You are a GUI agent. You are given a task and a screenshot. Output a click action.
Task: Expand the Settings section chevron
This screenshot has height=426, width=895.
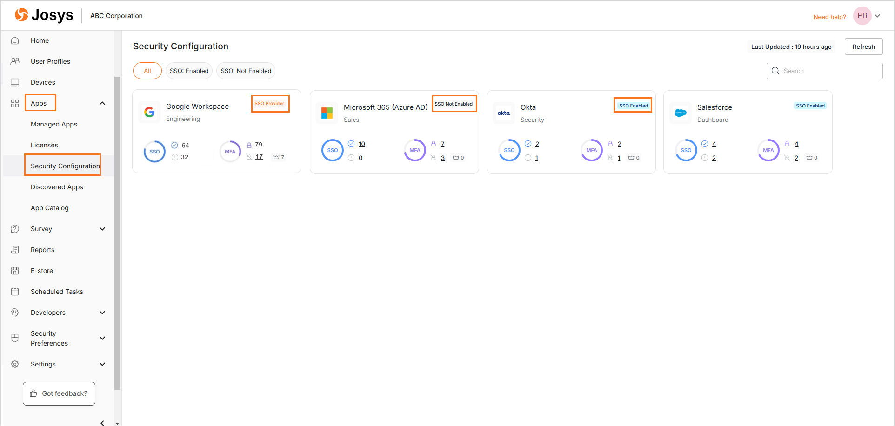pos(102,364)
